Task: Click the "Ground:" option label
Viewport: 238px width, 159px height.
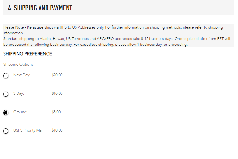Action: click(x=20, y=112)
